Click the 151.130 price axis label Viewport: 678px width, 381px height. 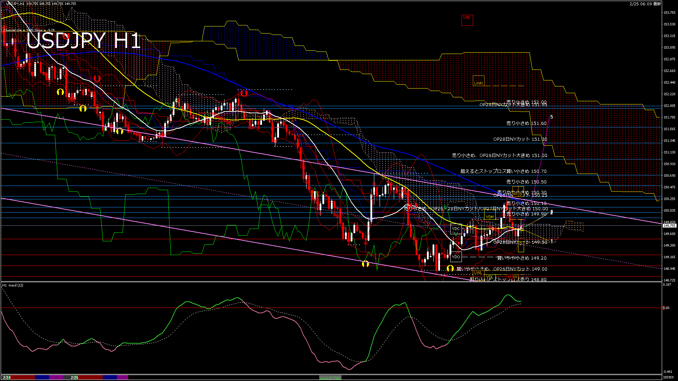670,152
